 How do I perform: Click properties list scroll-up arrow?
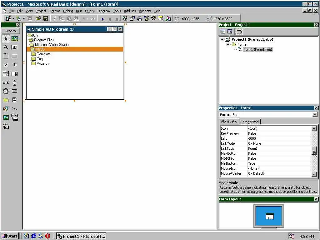(x=314, y=128)
